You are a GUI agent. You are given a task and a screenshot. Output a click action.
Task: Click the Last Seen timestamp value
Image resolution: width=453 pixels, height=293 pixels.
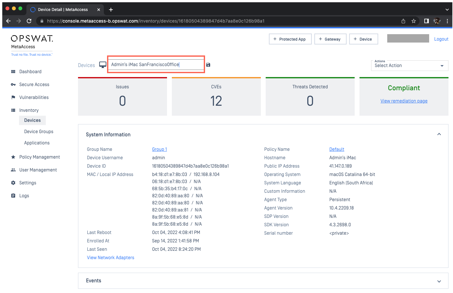click(x=176, y=249)
